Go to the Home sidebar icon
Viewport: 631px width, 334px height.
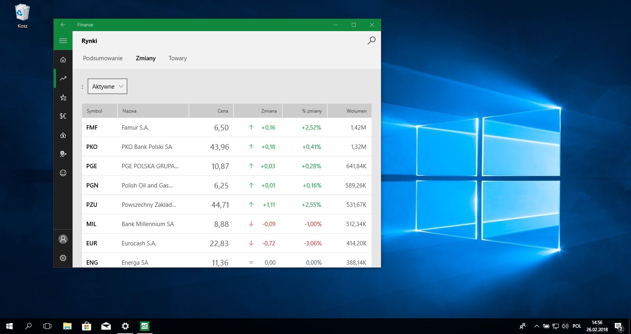coord(63,59)
